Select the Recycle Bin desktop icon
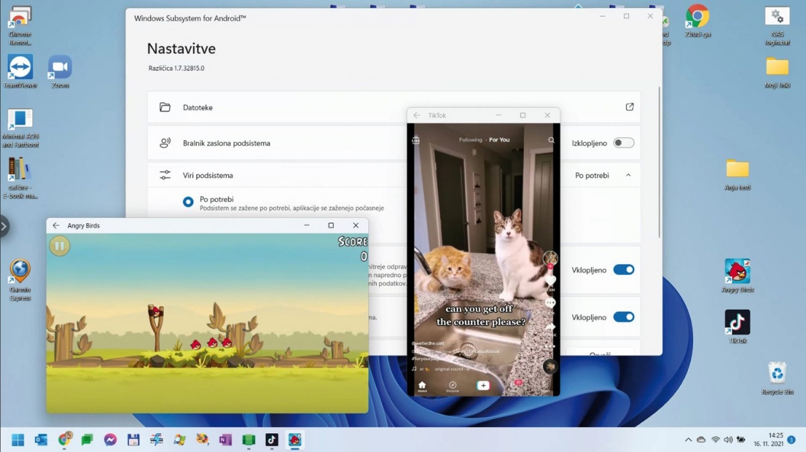This screenshot has width=806, height=452. pos(777,378)
